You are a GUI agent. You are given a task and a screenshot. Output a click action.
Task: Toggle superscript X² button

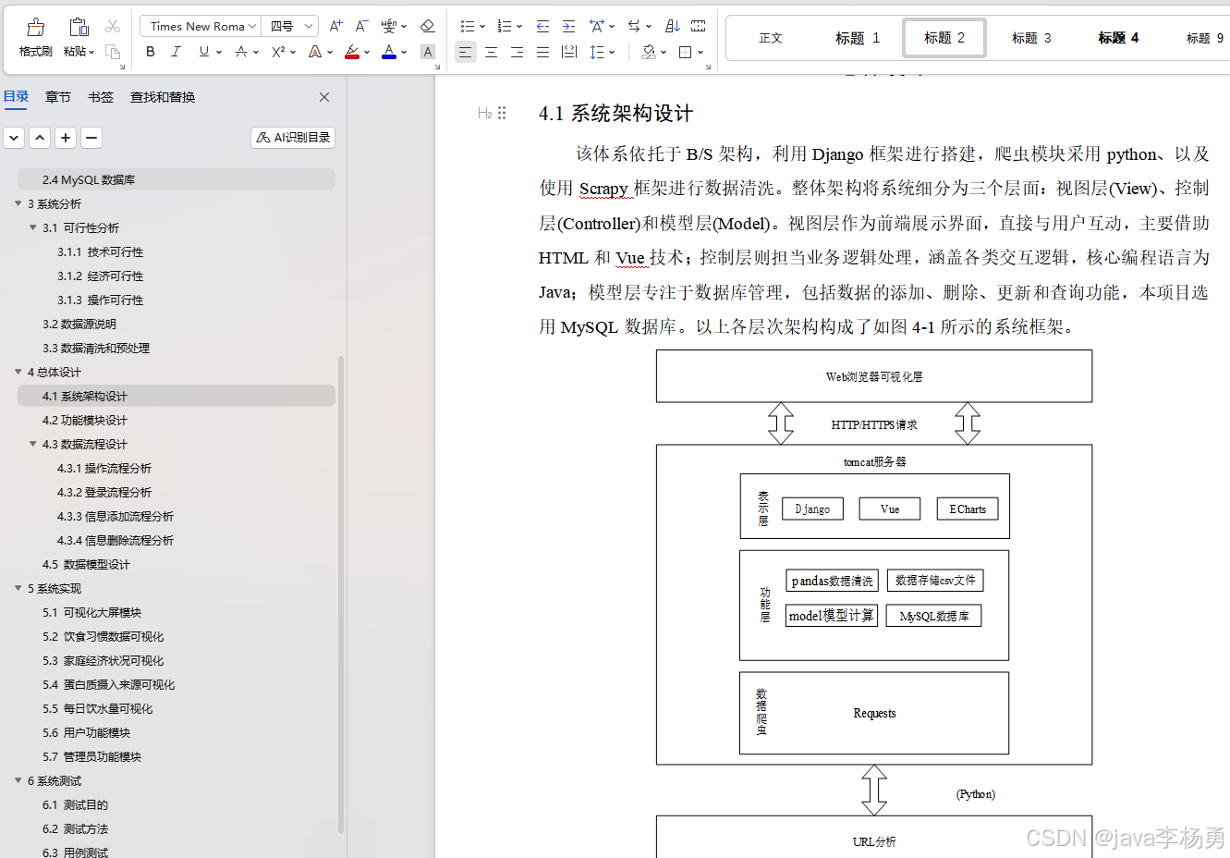point(278,52)
